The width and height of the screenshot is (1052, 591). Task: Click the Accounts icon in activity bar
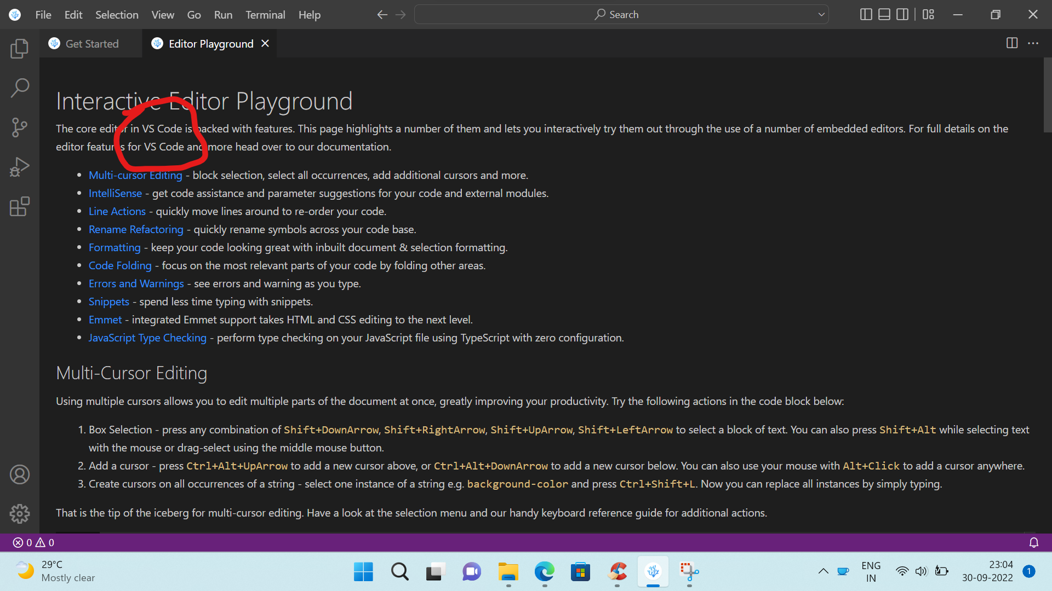pyautogui.click(x=20, y=474)
